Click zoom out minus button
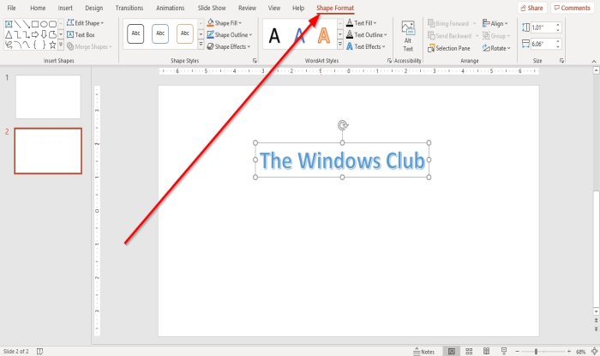This screenshot has width=600, height=356. point(518,352)
